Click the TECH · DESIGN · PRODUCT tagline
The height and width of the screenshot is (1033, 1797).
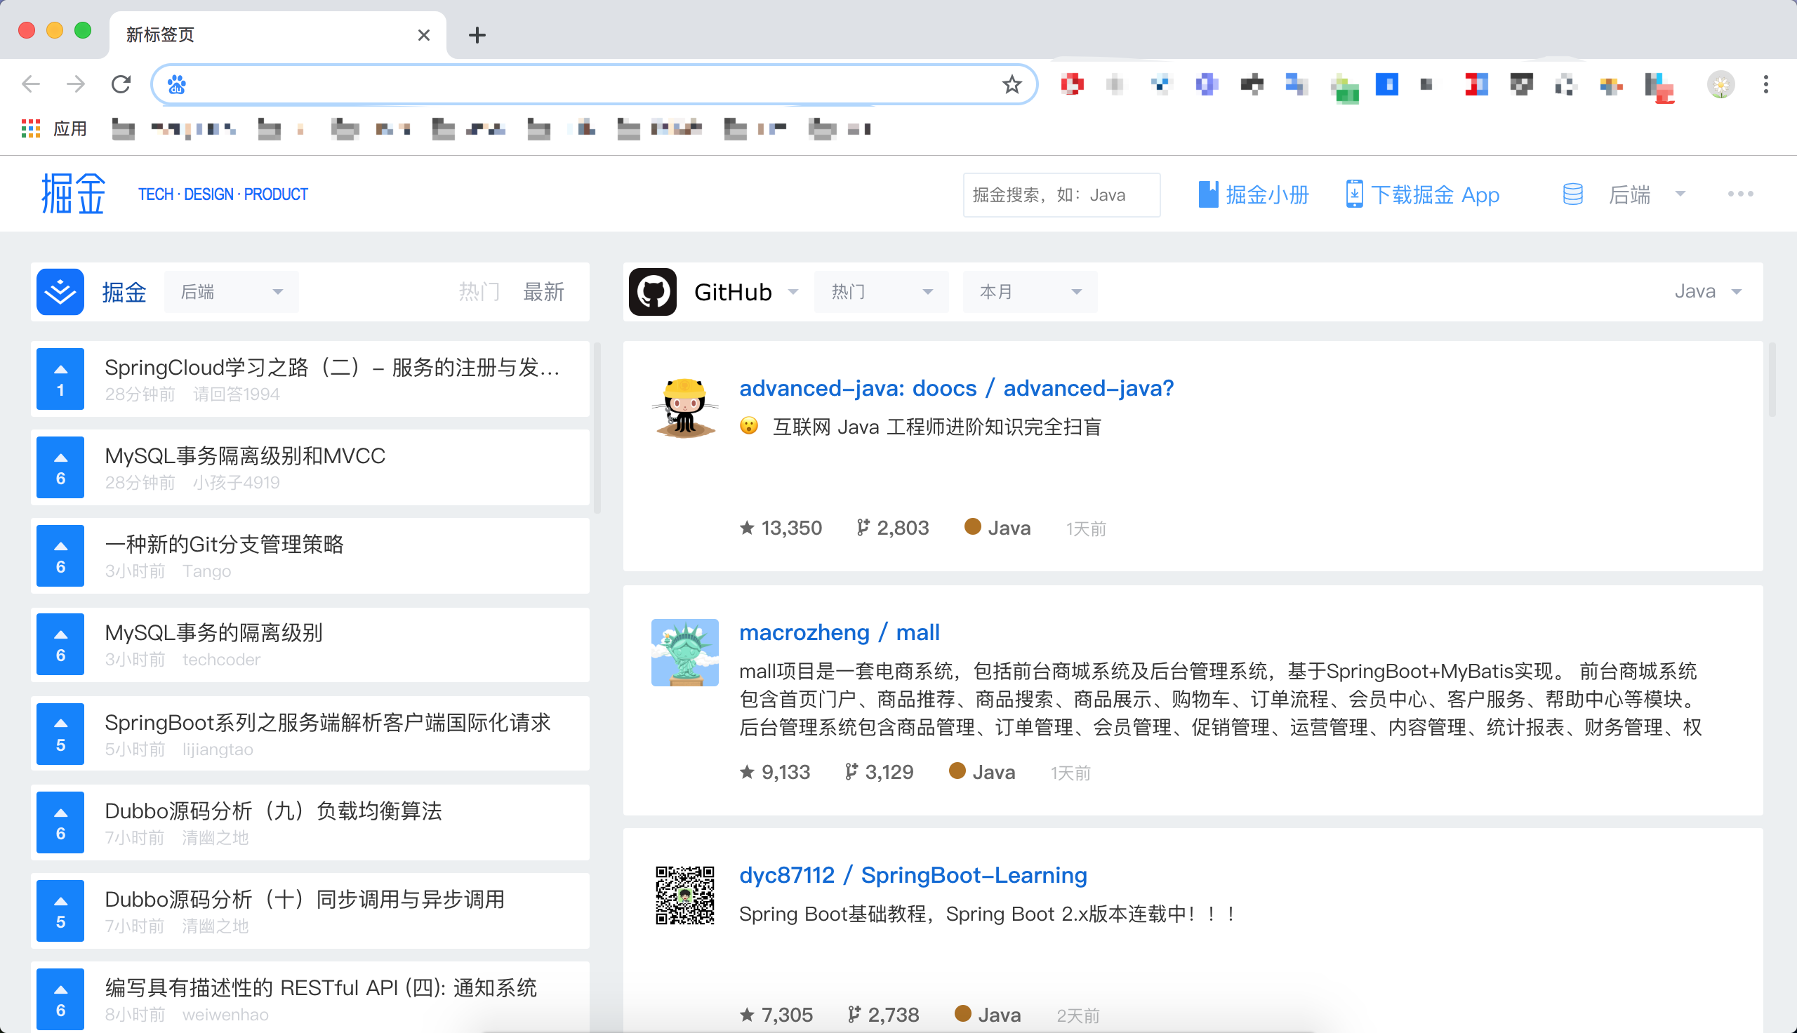coord(223,194)
